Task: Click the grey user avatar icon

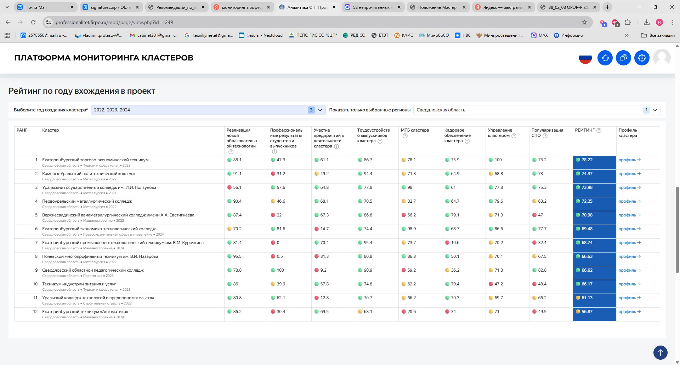Action: pos(662,57)
